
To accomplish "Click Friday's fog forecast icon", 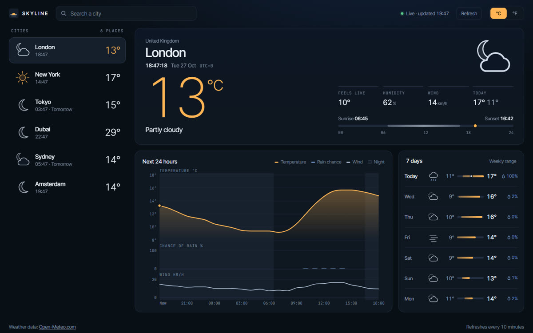I will (x=433, y=238).
